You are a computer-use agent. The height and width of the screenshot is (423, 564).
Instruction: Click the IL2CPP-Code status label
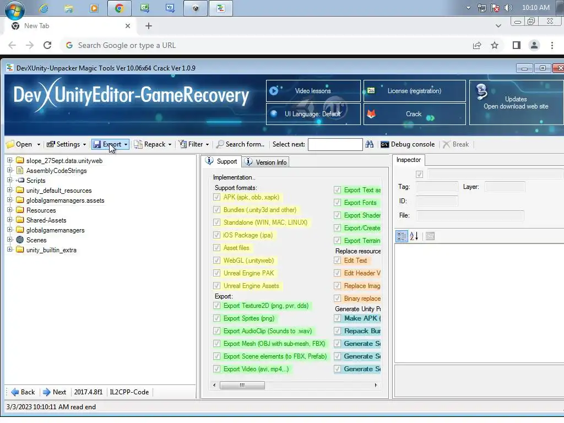point(129,392)
